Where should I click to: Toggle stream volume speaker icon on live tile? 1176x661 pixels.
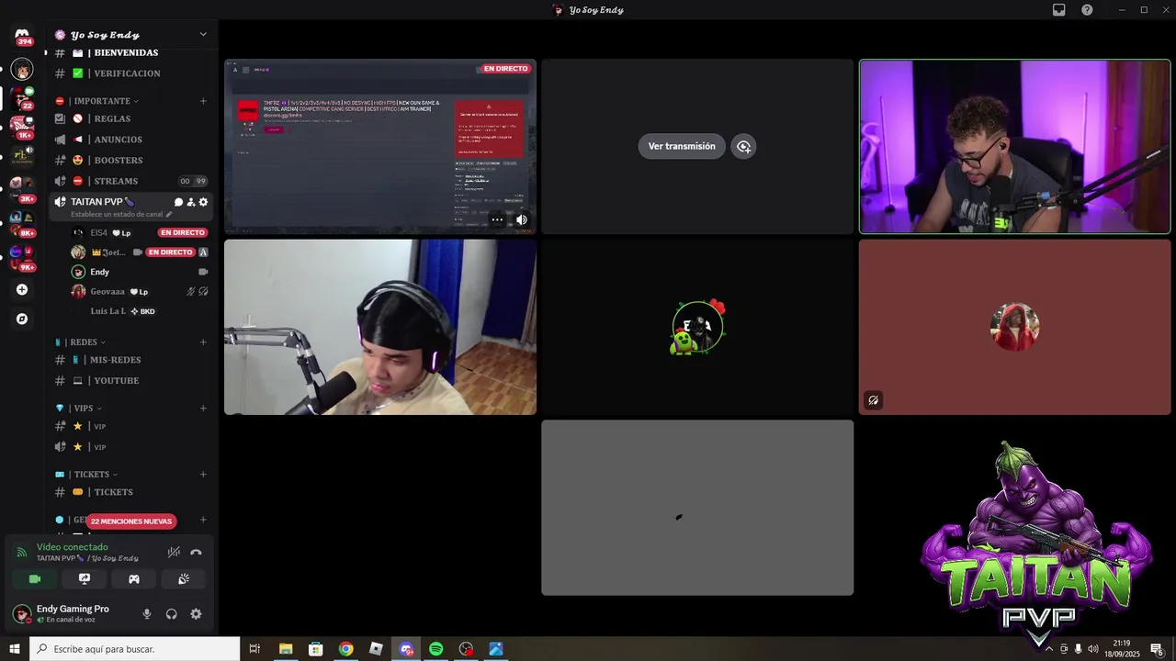[521, 219]
